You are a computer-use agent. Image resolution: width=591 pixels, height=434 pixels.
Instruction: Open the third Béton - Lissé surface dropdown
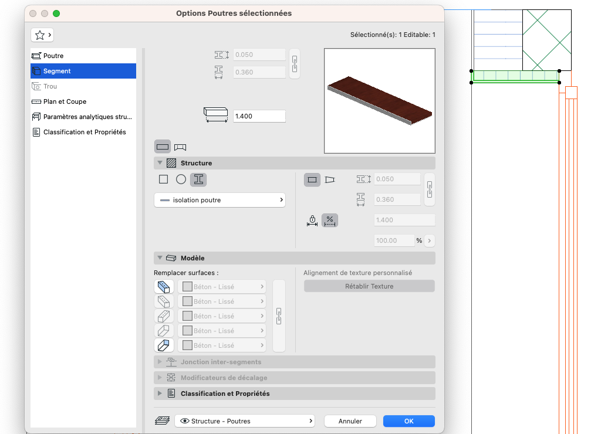222,316
